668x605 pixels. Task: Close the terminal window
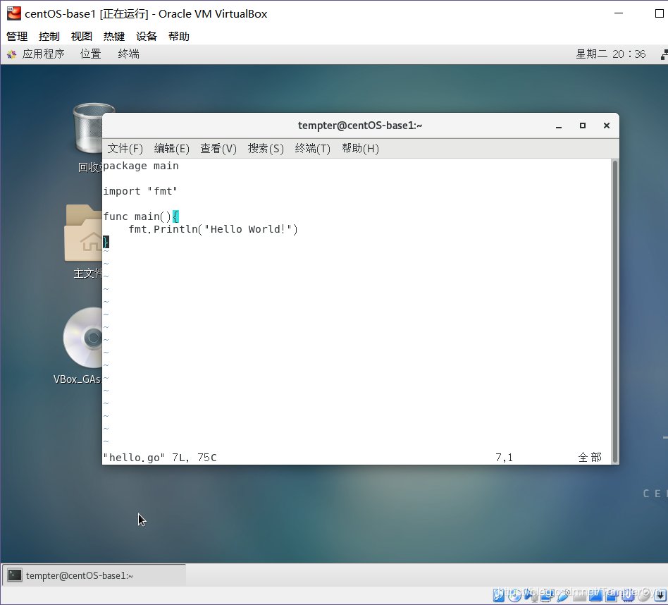click(607, 126)
